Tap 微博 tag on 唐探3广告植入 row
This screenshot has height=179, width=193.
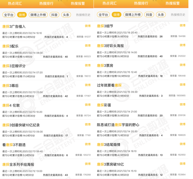pyautogui.click(x=88, y=26)
